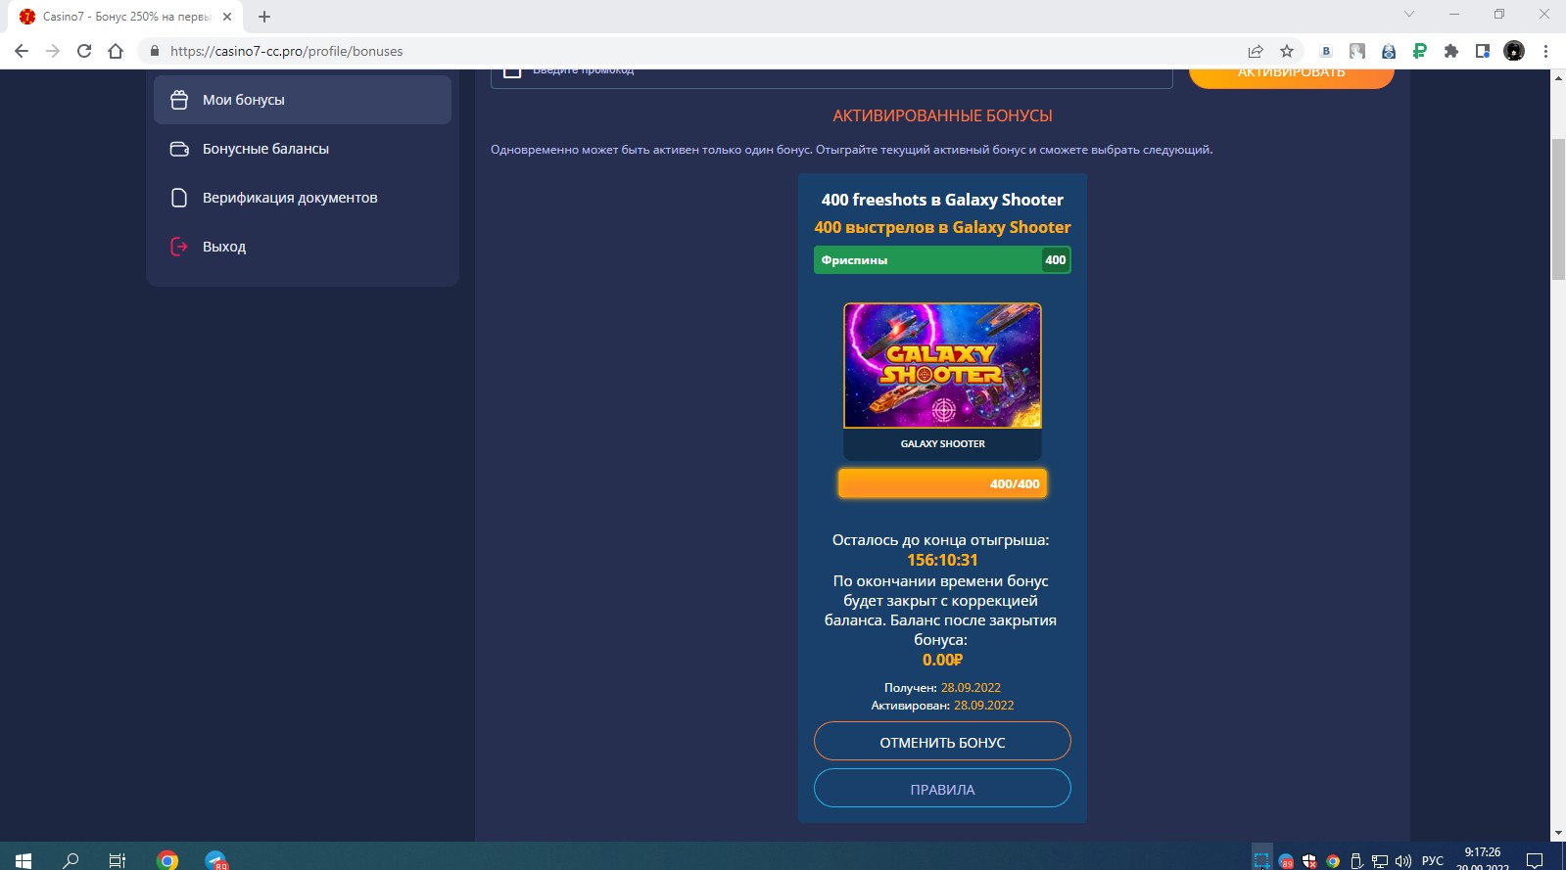This screenshot has width=1566, height=870.
Task: Click the site lock icon in address bar
Action: point(154,51)
